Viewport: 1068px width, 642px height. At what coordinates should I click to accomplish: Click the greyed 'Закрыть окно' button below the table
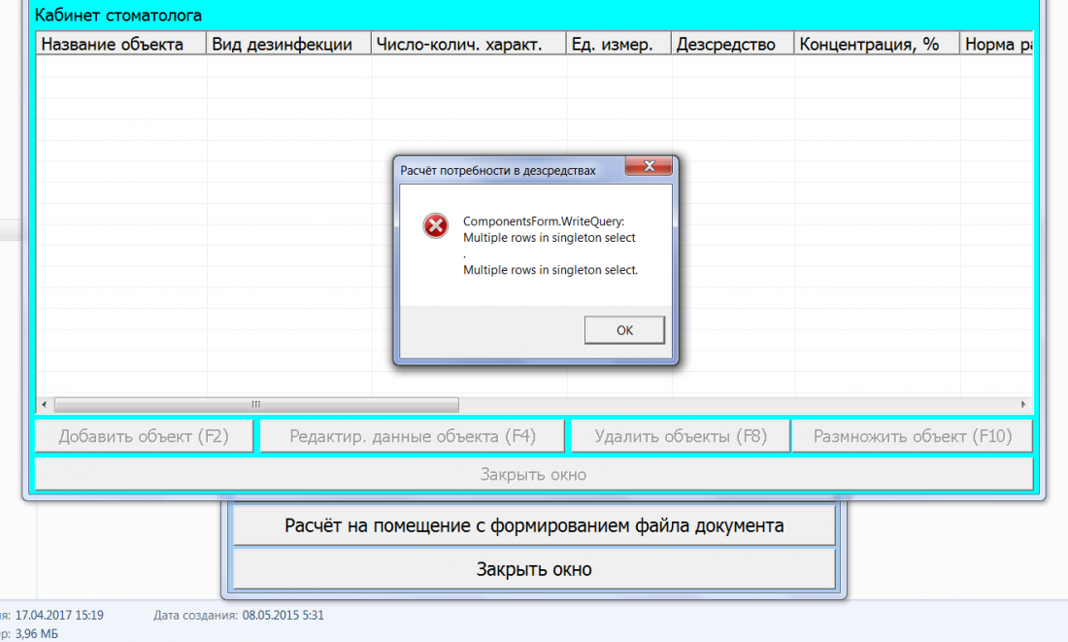click(x=533, y=475)
